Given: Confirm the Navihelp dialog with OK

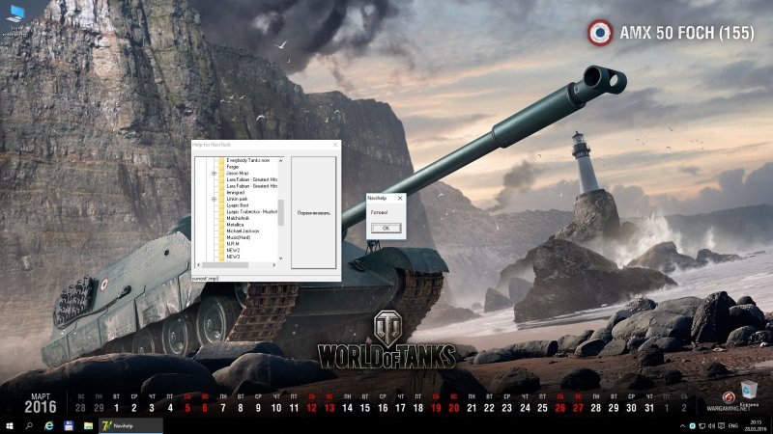Looking at the screenshot, I should [x=386, y=228].
